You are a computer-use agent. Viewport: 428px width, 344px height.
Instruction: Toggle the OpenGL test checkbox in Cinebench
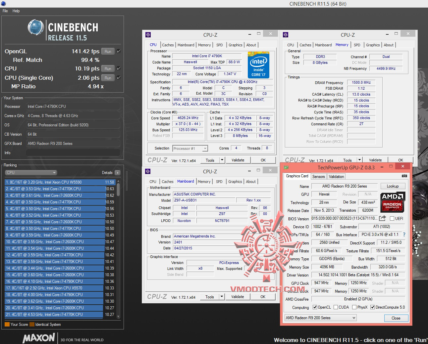click(x=119, y=51)
